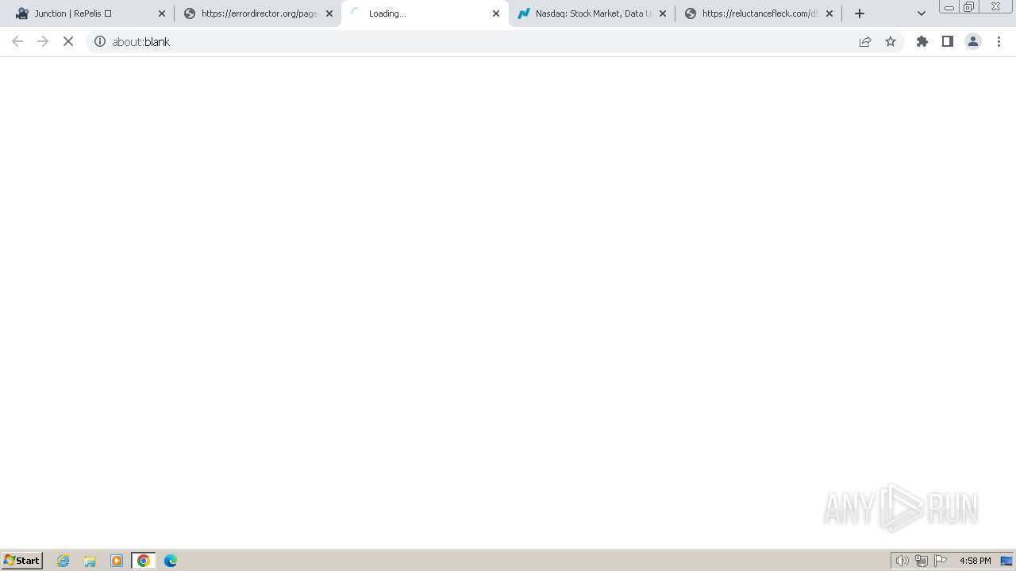This screenshot has width=1016, height=571.
Task: Toggle the side panel
Action: point(948,41)
